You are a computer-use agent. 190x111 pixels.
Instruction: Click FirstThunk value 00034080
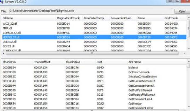[x=171, y=46]
